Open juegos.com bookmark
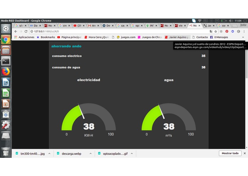Viewport: 248px width, 176px height. [126, 37]
